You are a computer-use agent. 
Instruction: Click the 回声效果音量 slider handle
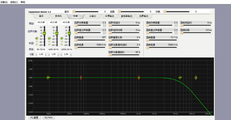coord(76,25)
